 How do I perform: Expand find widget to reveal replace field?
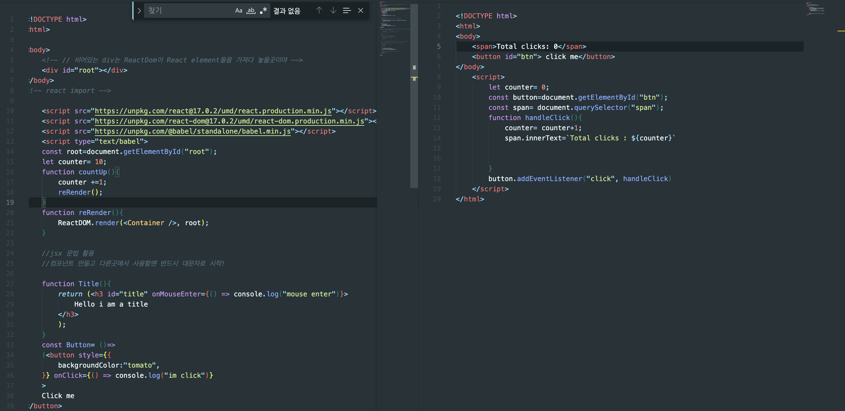139,11
